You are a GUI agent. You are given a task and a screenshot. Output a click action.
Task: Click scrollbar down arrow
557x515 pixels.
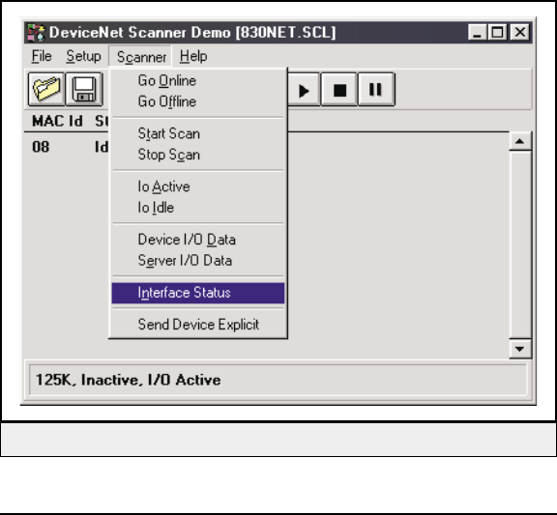(520, 349)
